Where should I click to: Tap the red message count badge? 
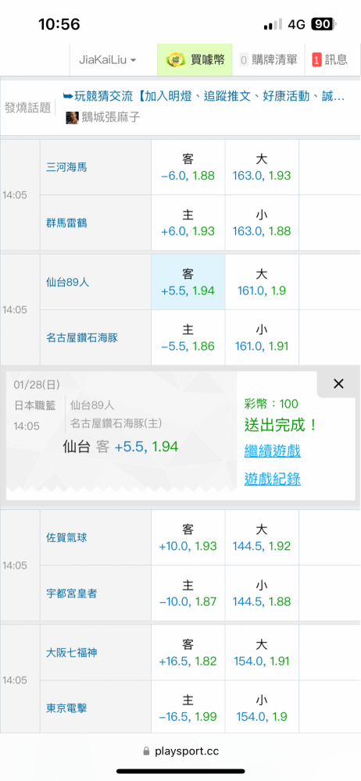tap(316, 60)
